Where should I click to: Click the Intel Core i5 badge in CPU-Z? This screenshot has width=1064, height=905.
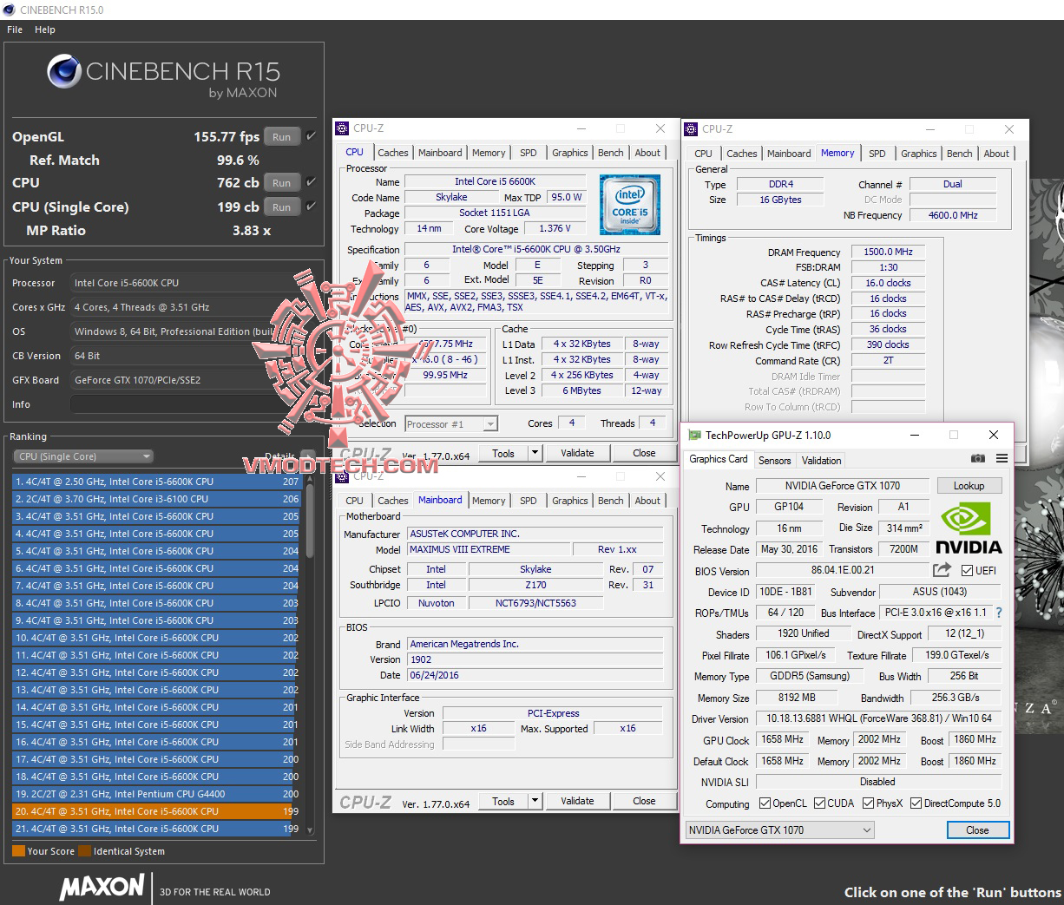click(629, 204)
